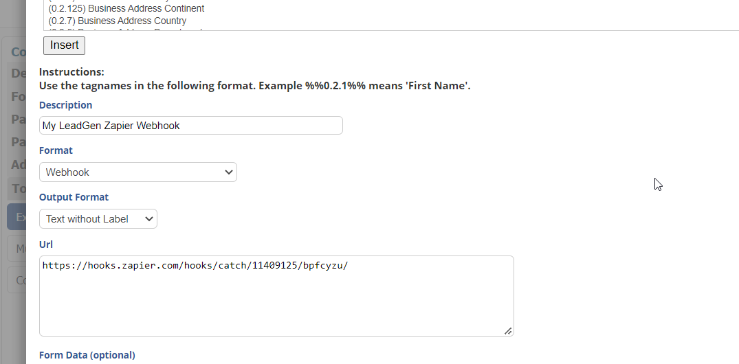Image resolution: width=739 pixels, height=364 pixels.
Task: Focus the Description text field
Action: [x=190, y=126]
